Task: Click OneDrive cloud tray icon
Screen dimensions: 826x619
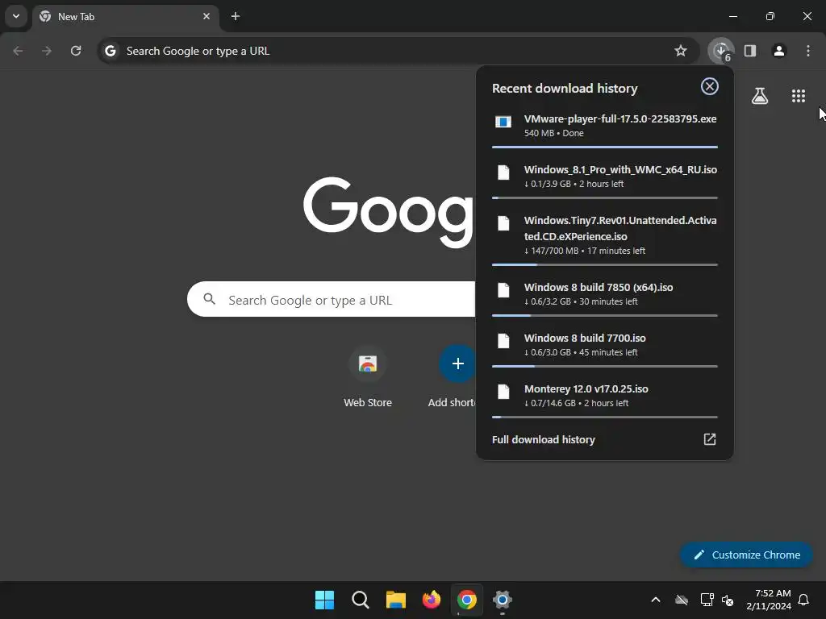Action: pyautogui.click(x=682, y=600)
